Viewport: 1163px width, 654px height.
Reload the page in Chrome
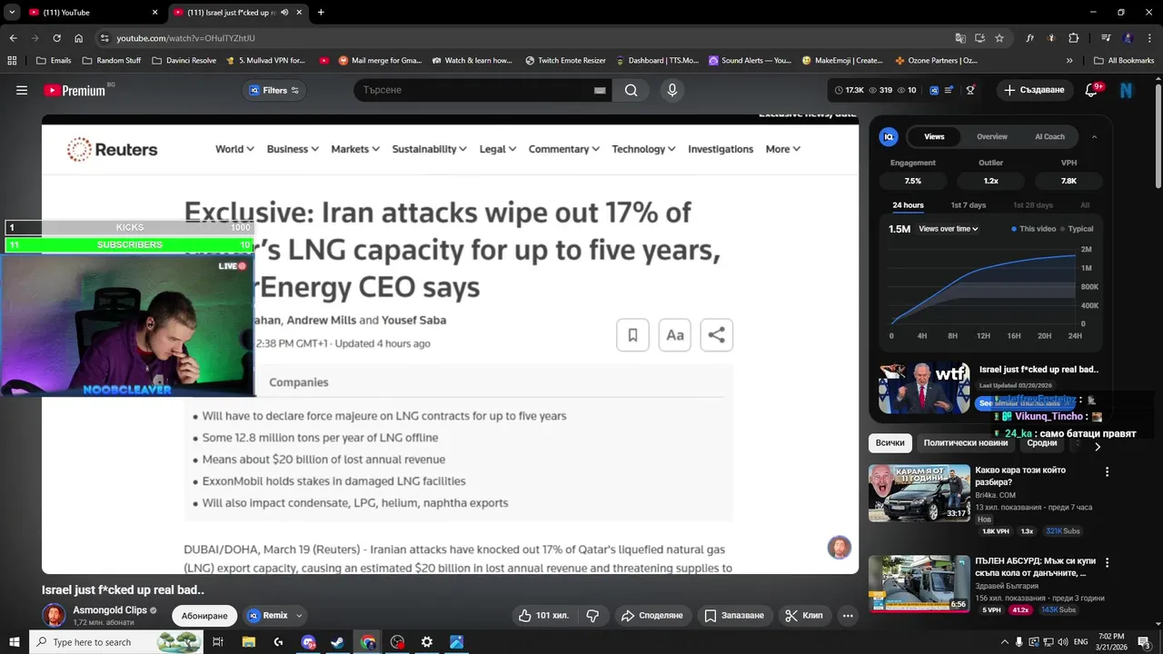pyautogui.click(x=56, y=38)
